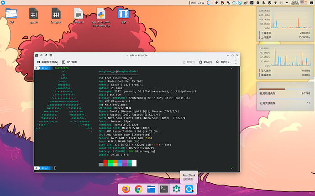
Task: Launch Google Chrome from the dock
Action: [139, 189]
